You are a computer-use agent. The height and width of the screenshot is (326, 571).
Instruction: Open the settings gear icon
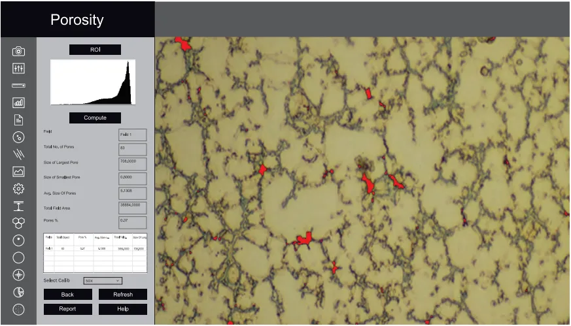point(18,188)
